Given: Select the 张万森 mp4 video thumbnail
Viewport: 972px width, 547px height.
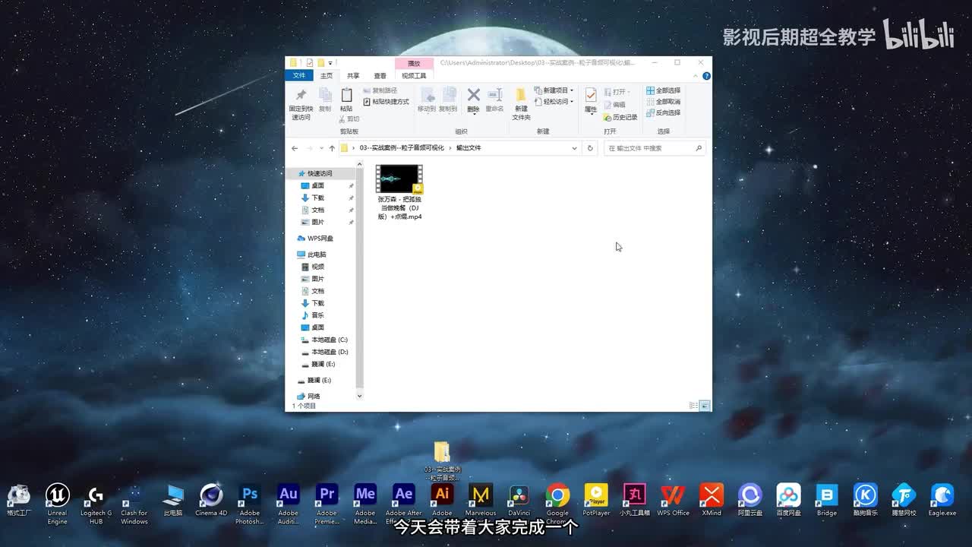Looking at the screenshot, I should 399,179.
